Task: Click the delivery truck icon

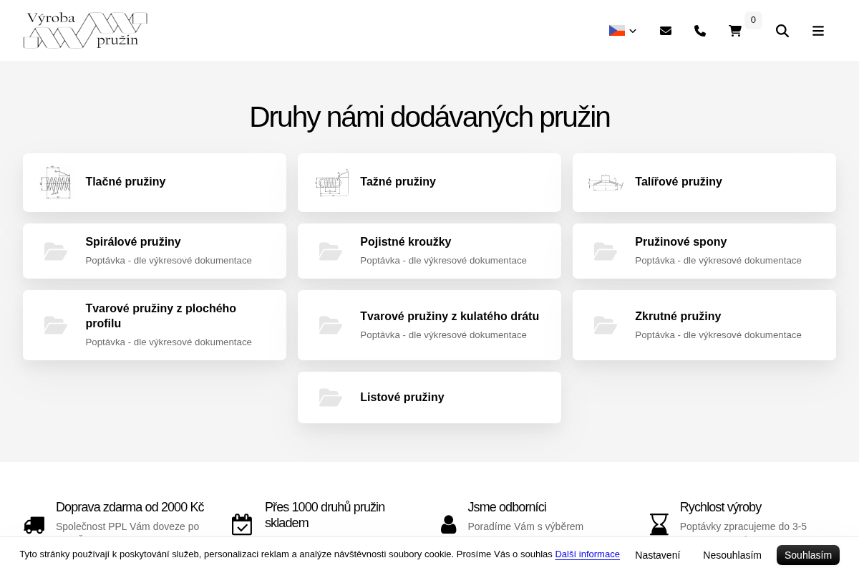Action: 34,525
